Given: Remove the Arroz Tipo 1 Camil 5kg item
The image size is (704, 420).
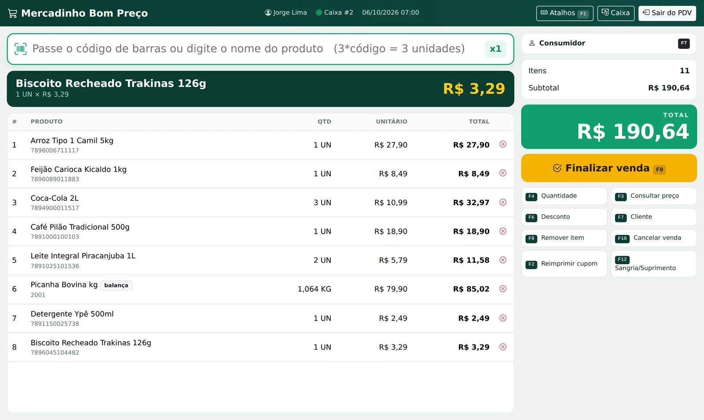Looking at the screenshot, I should tap(503, 144).
